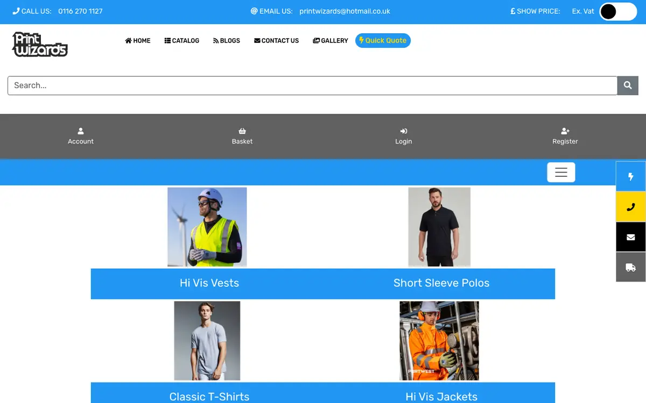
Task: Call the 0116 270 1127 phone link
Action: (80, 11)
